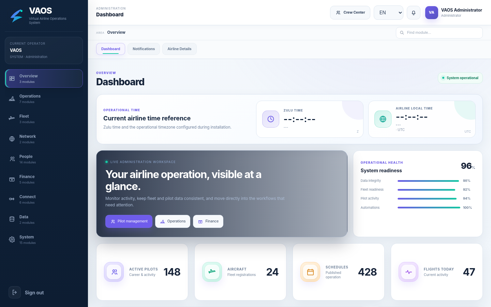Click the VAOS lightning logo icon
This screenshot has width=491, height=307.
16,16
